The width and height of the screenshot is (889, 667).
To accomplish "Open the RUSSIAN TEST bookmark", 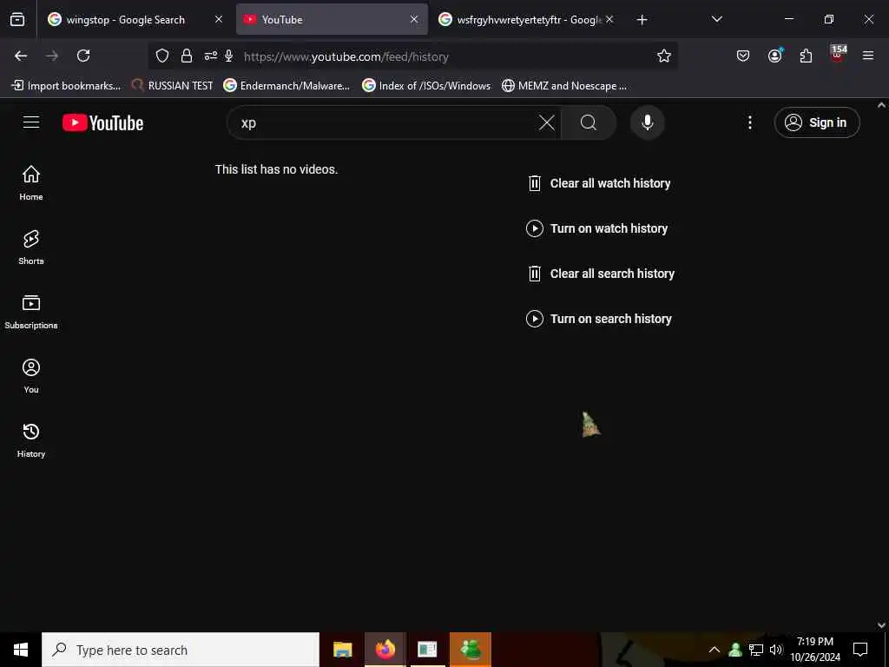I will pyautogui.click(x=173, y=86).
